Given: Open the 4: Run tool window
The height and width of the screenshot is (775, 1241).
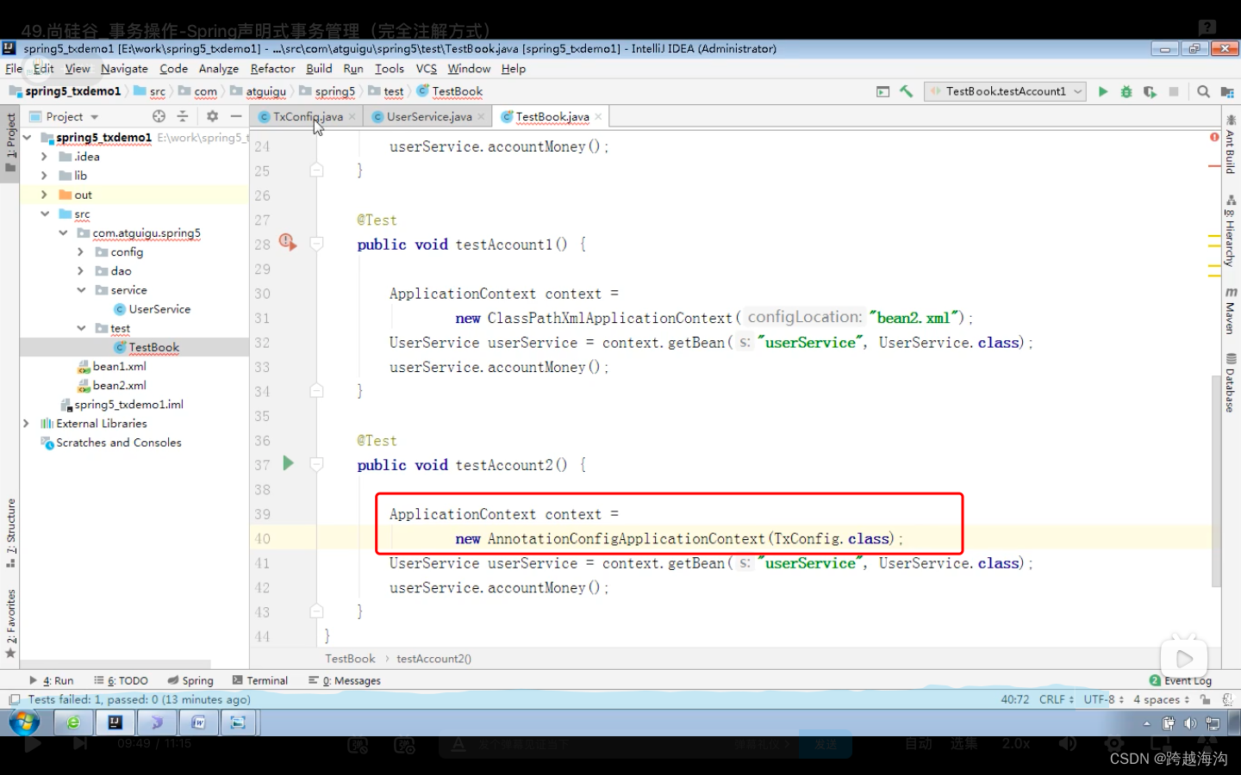Looking at the screenshot, I should click(52, 680).
